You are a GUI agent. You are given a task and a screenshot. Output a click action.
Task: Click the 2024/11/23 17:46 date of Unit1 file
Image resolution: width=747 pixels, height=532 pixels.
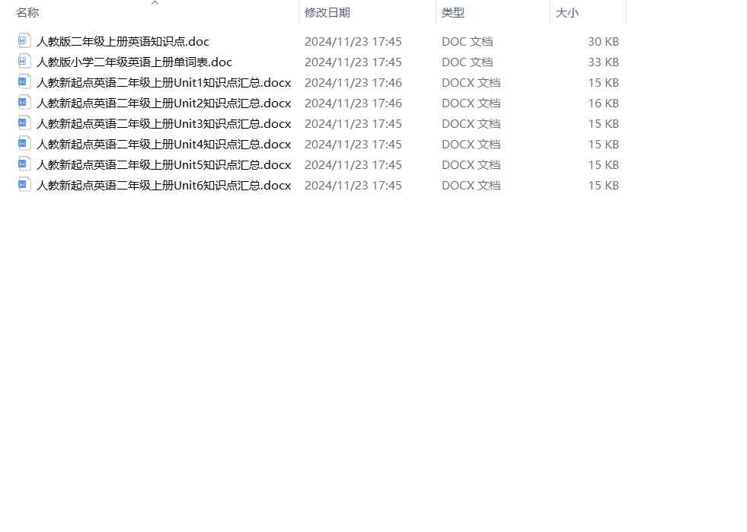coord(353,82)
